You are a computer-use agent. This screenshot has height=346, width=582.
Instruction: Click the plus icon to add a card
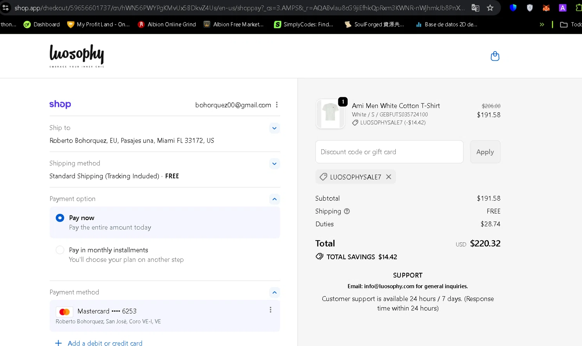59,343
